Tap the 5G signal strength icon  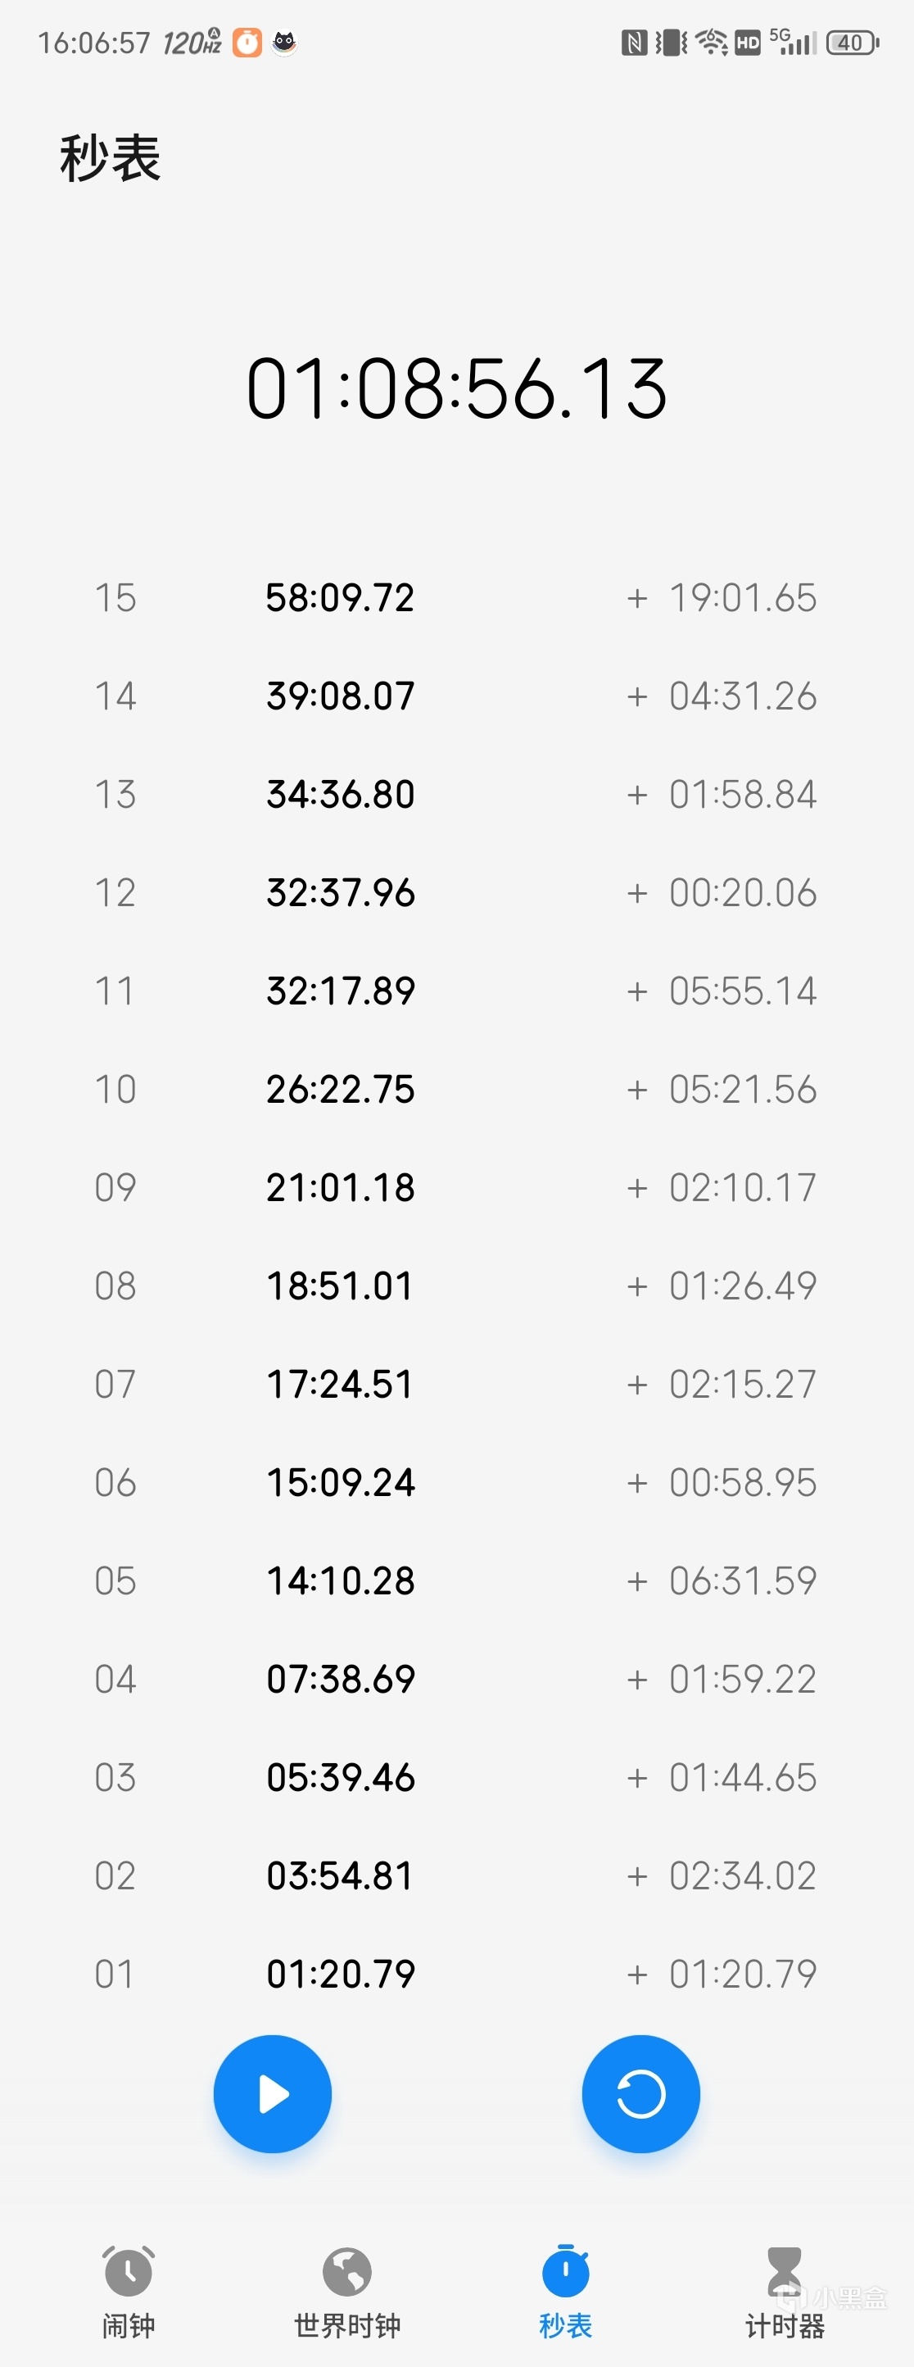[793, 43]
